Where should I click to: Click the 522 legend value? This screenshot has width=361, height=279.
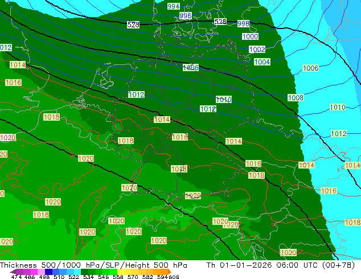[73, 277]
